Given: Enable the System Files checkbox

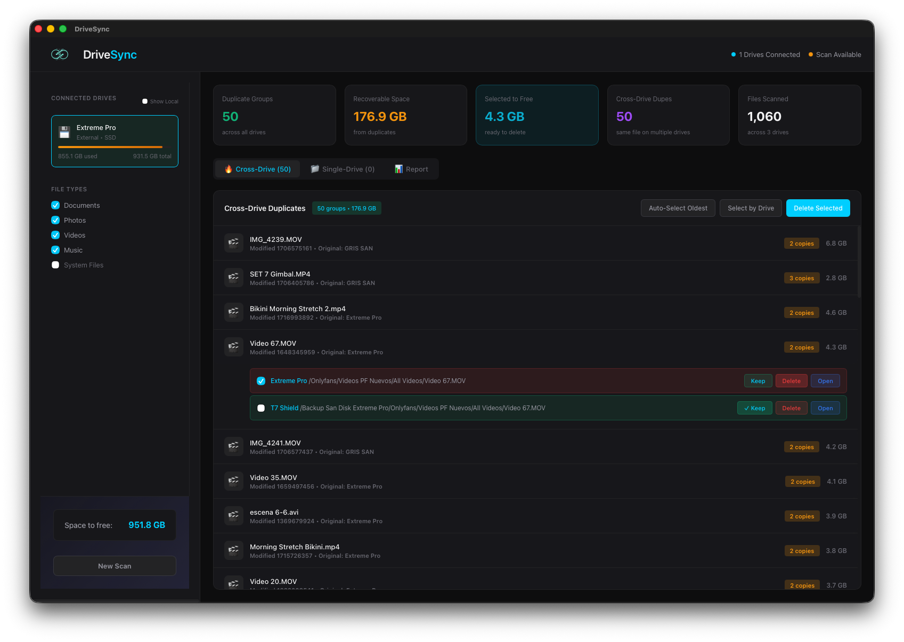Looking at the screenshot, I should 55,265.
